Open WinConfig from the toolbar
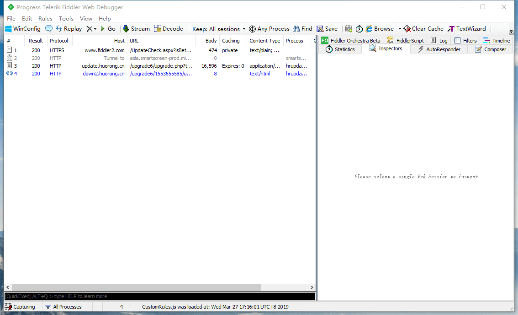This screenshot has height=315, width=518. tap(23, 29)
